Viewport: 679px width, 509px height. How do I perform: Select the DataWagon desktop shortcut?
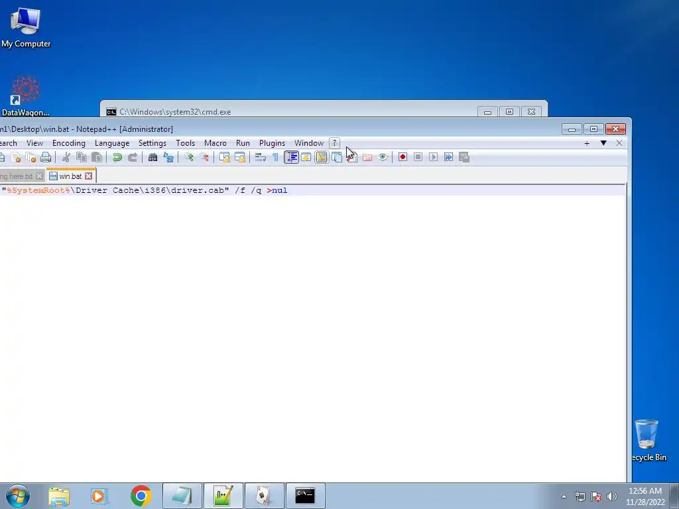[26, 97]
